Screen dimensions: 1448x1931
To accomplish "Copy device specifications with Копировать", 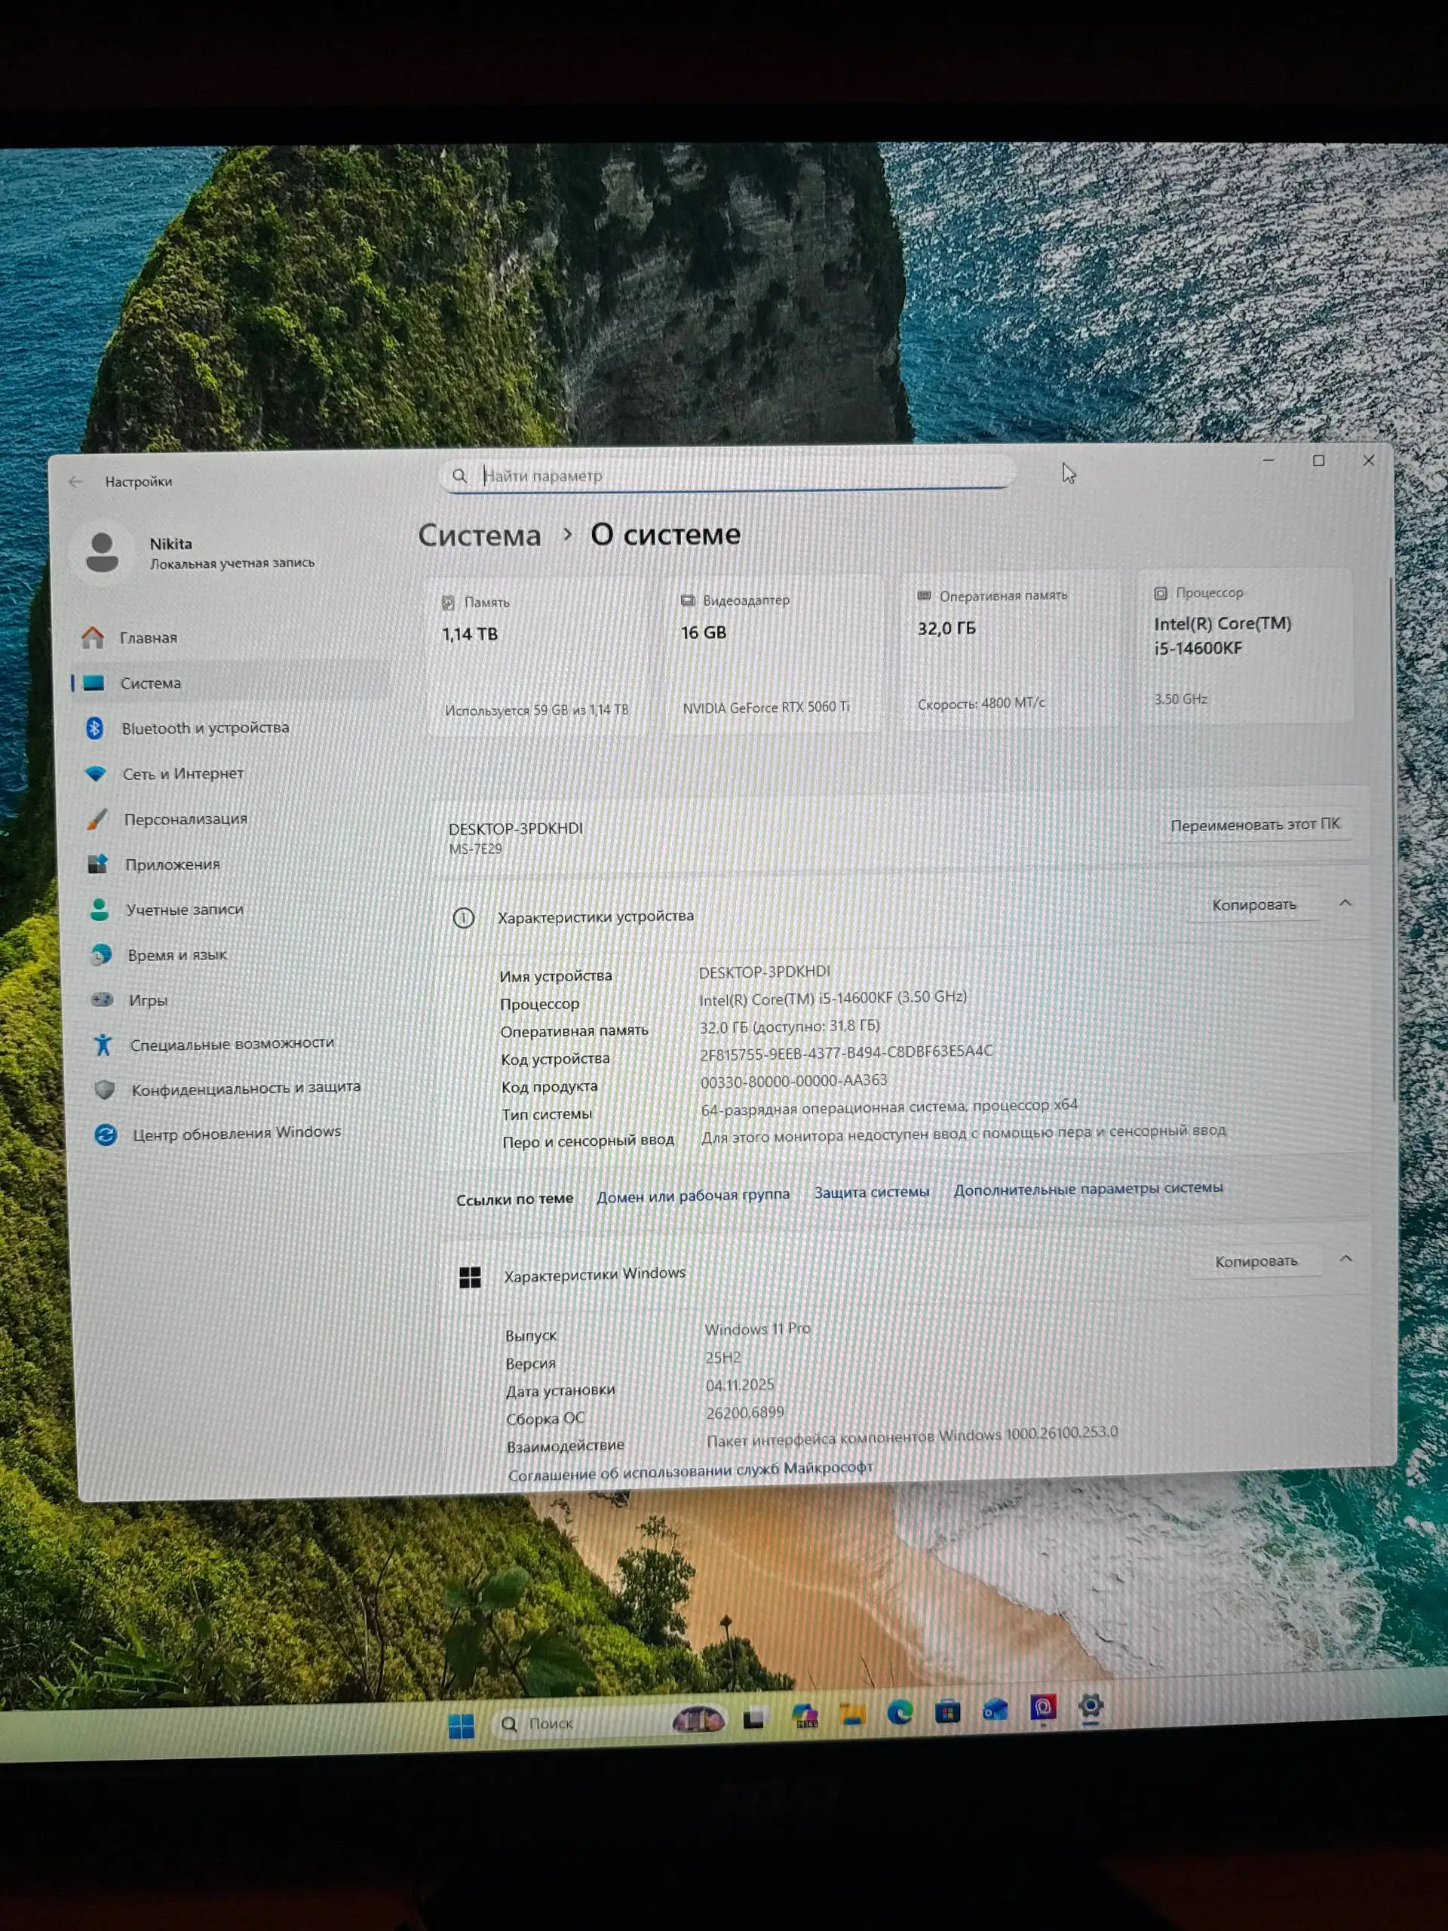I will click(1253, 904).
